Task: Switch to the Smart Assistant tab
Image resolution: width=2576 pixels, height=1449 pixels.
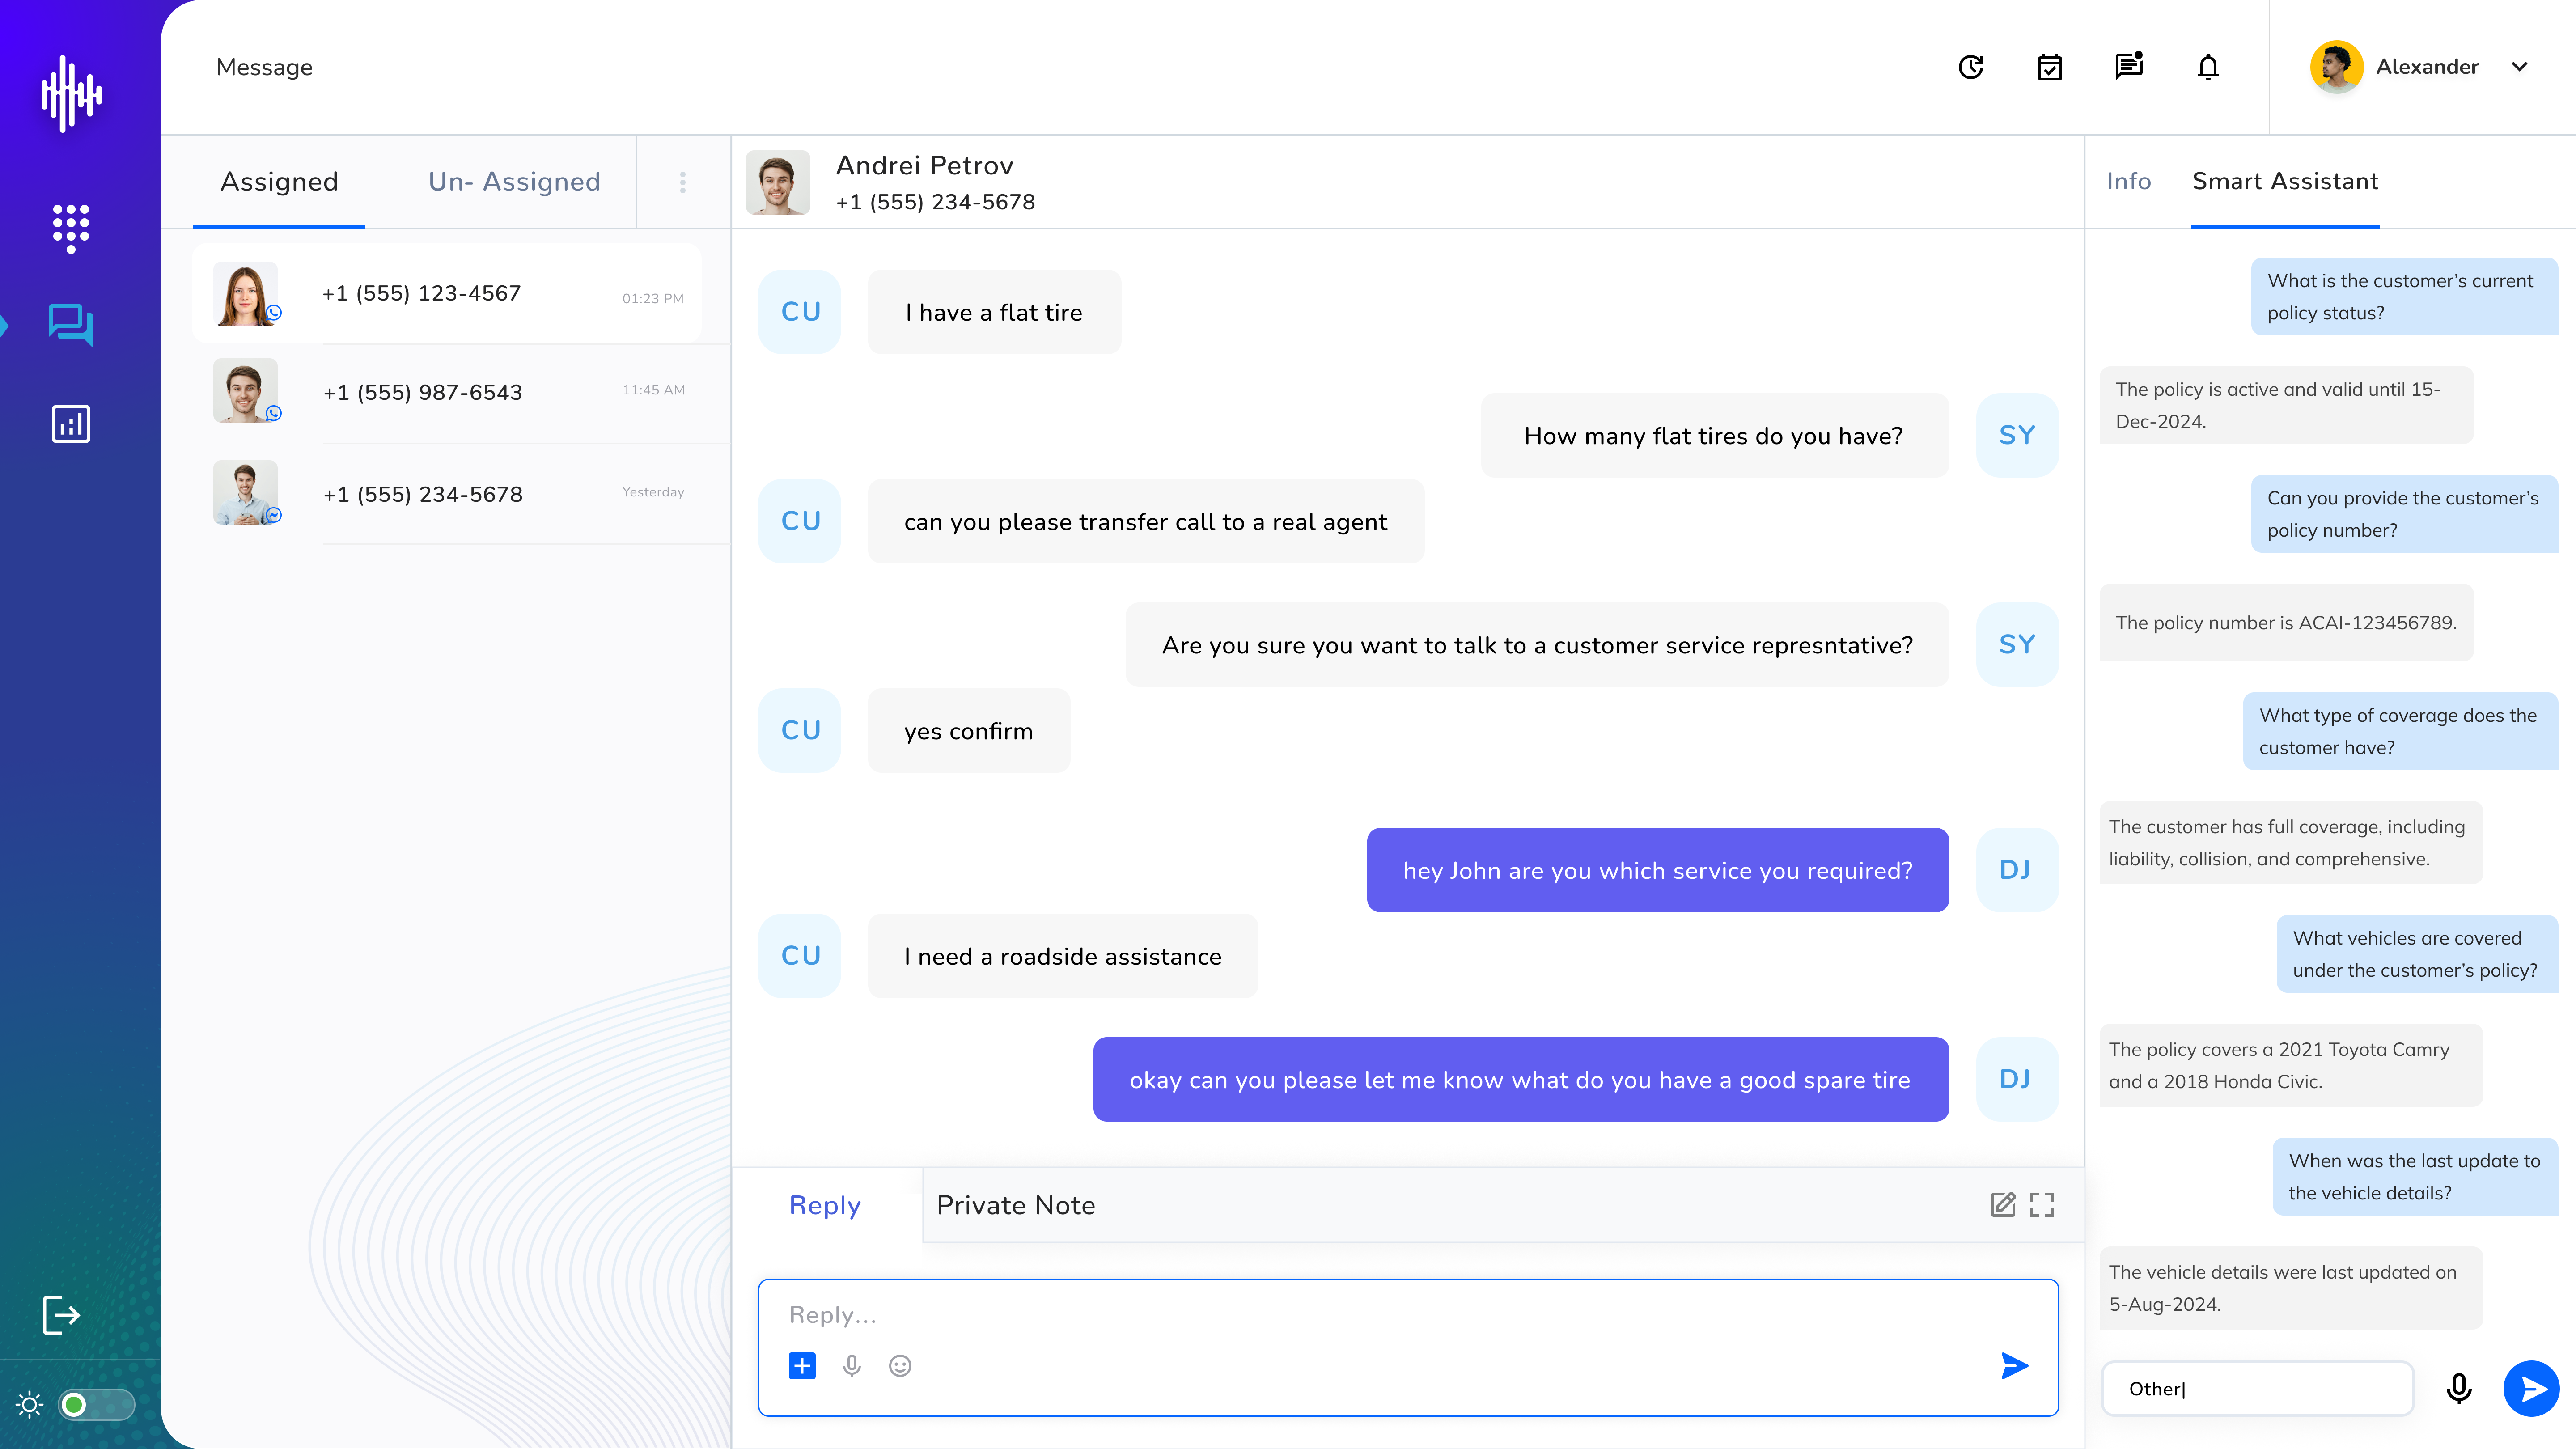Action: pos(2285,181)
